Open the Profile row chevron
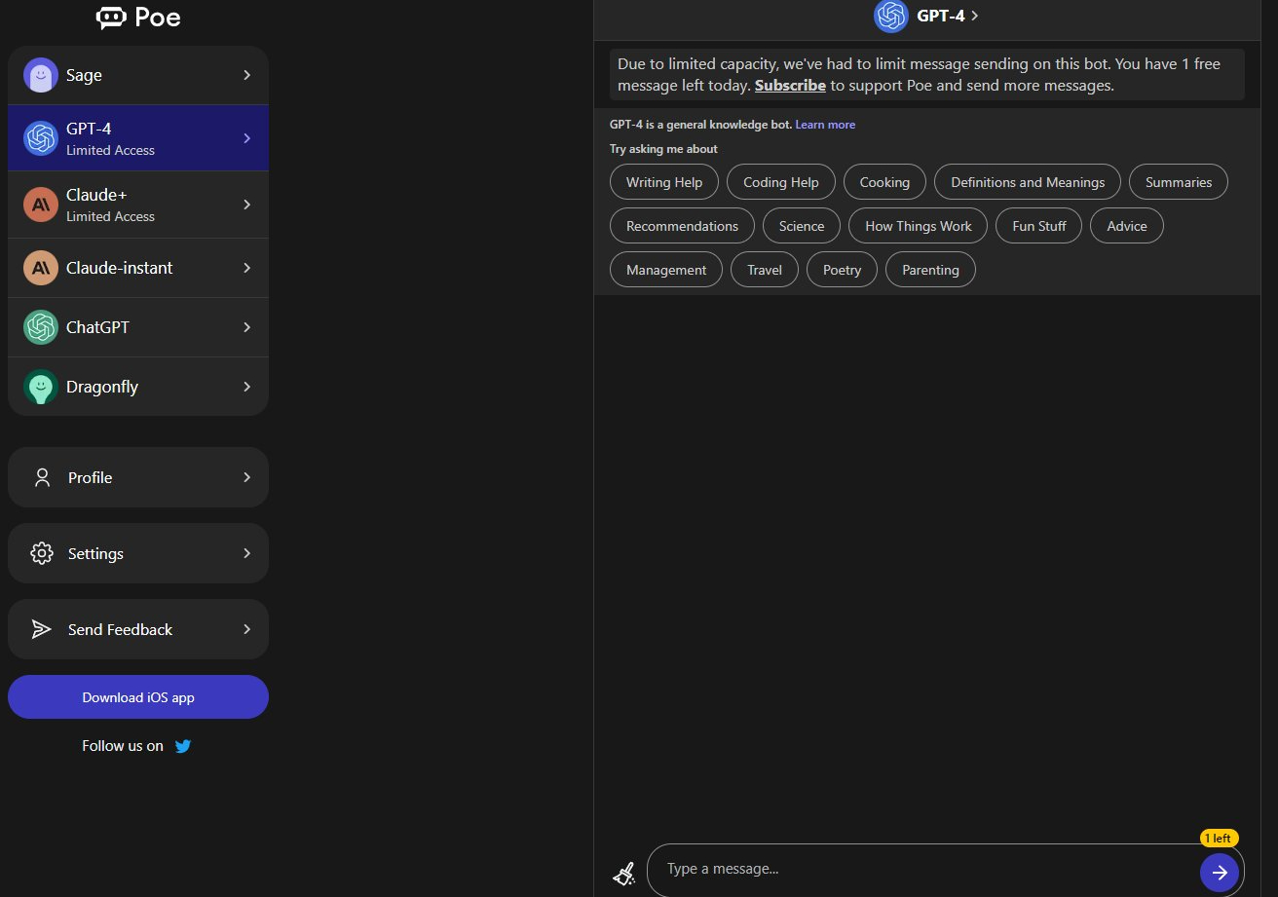 click(x=247, y=477)
